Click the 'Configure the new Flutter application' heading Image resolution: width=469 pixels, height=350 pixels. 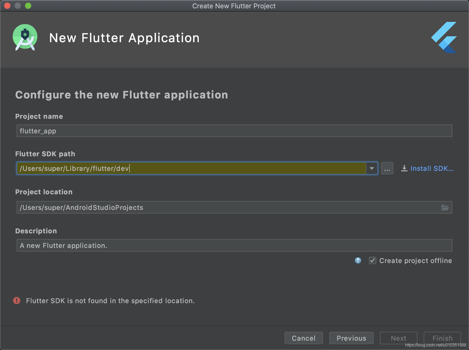(x=122, y=95)
